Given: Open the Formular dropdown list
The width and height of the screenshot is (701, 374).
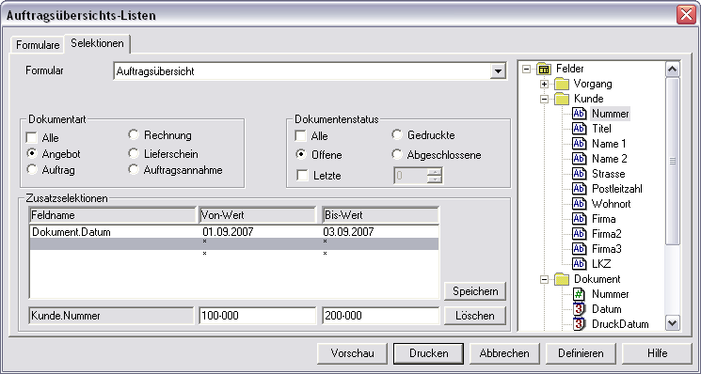Looking at the screenshot, I should click(x=498, y=71).
